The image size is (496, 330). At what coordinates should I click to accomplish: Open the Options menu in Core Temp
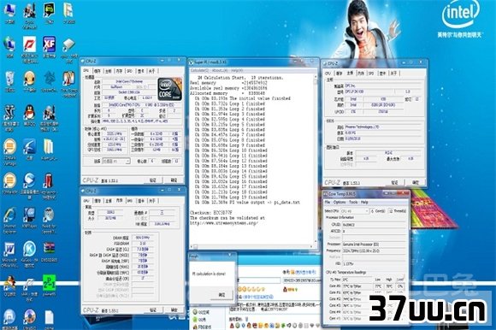340,203
